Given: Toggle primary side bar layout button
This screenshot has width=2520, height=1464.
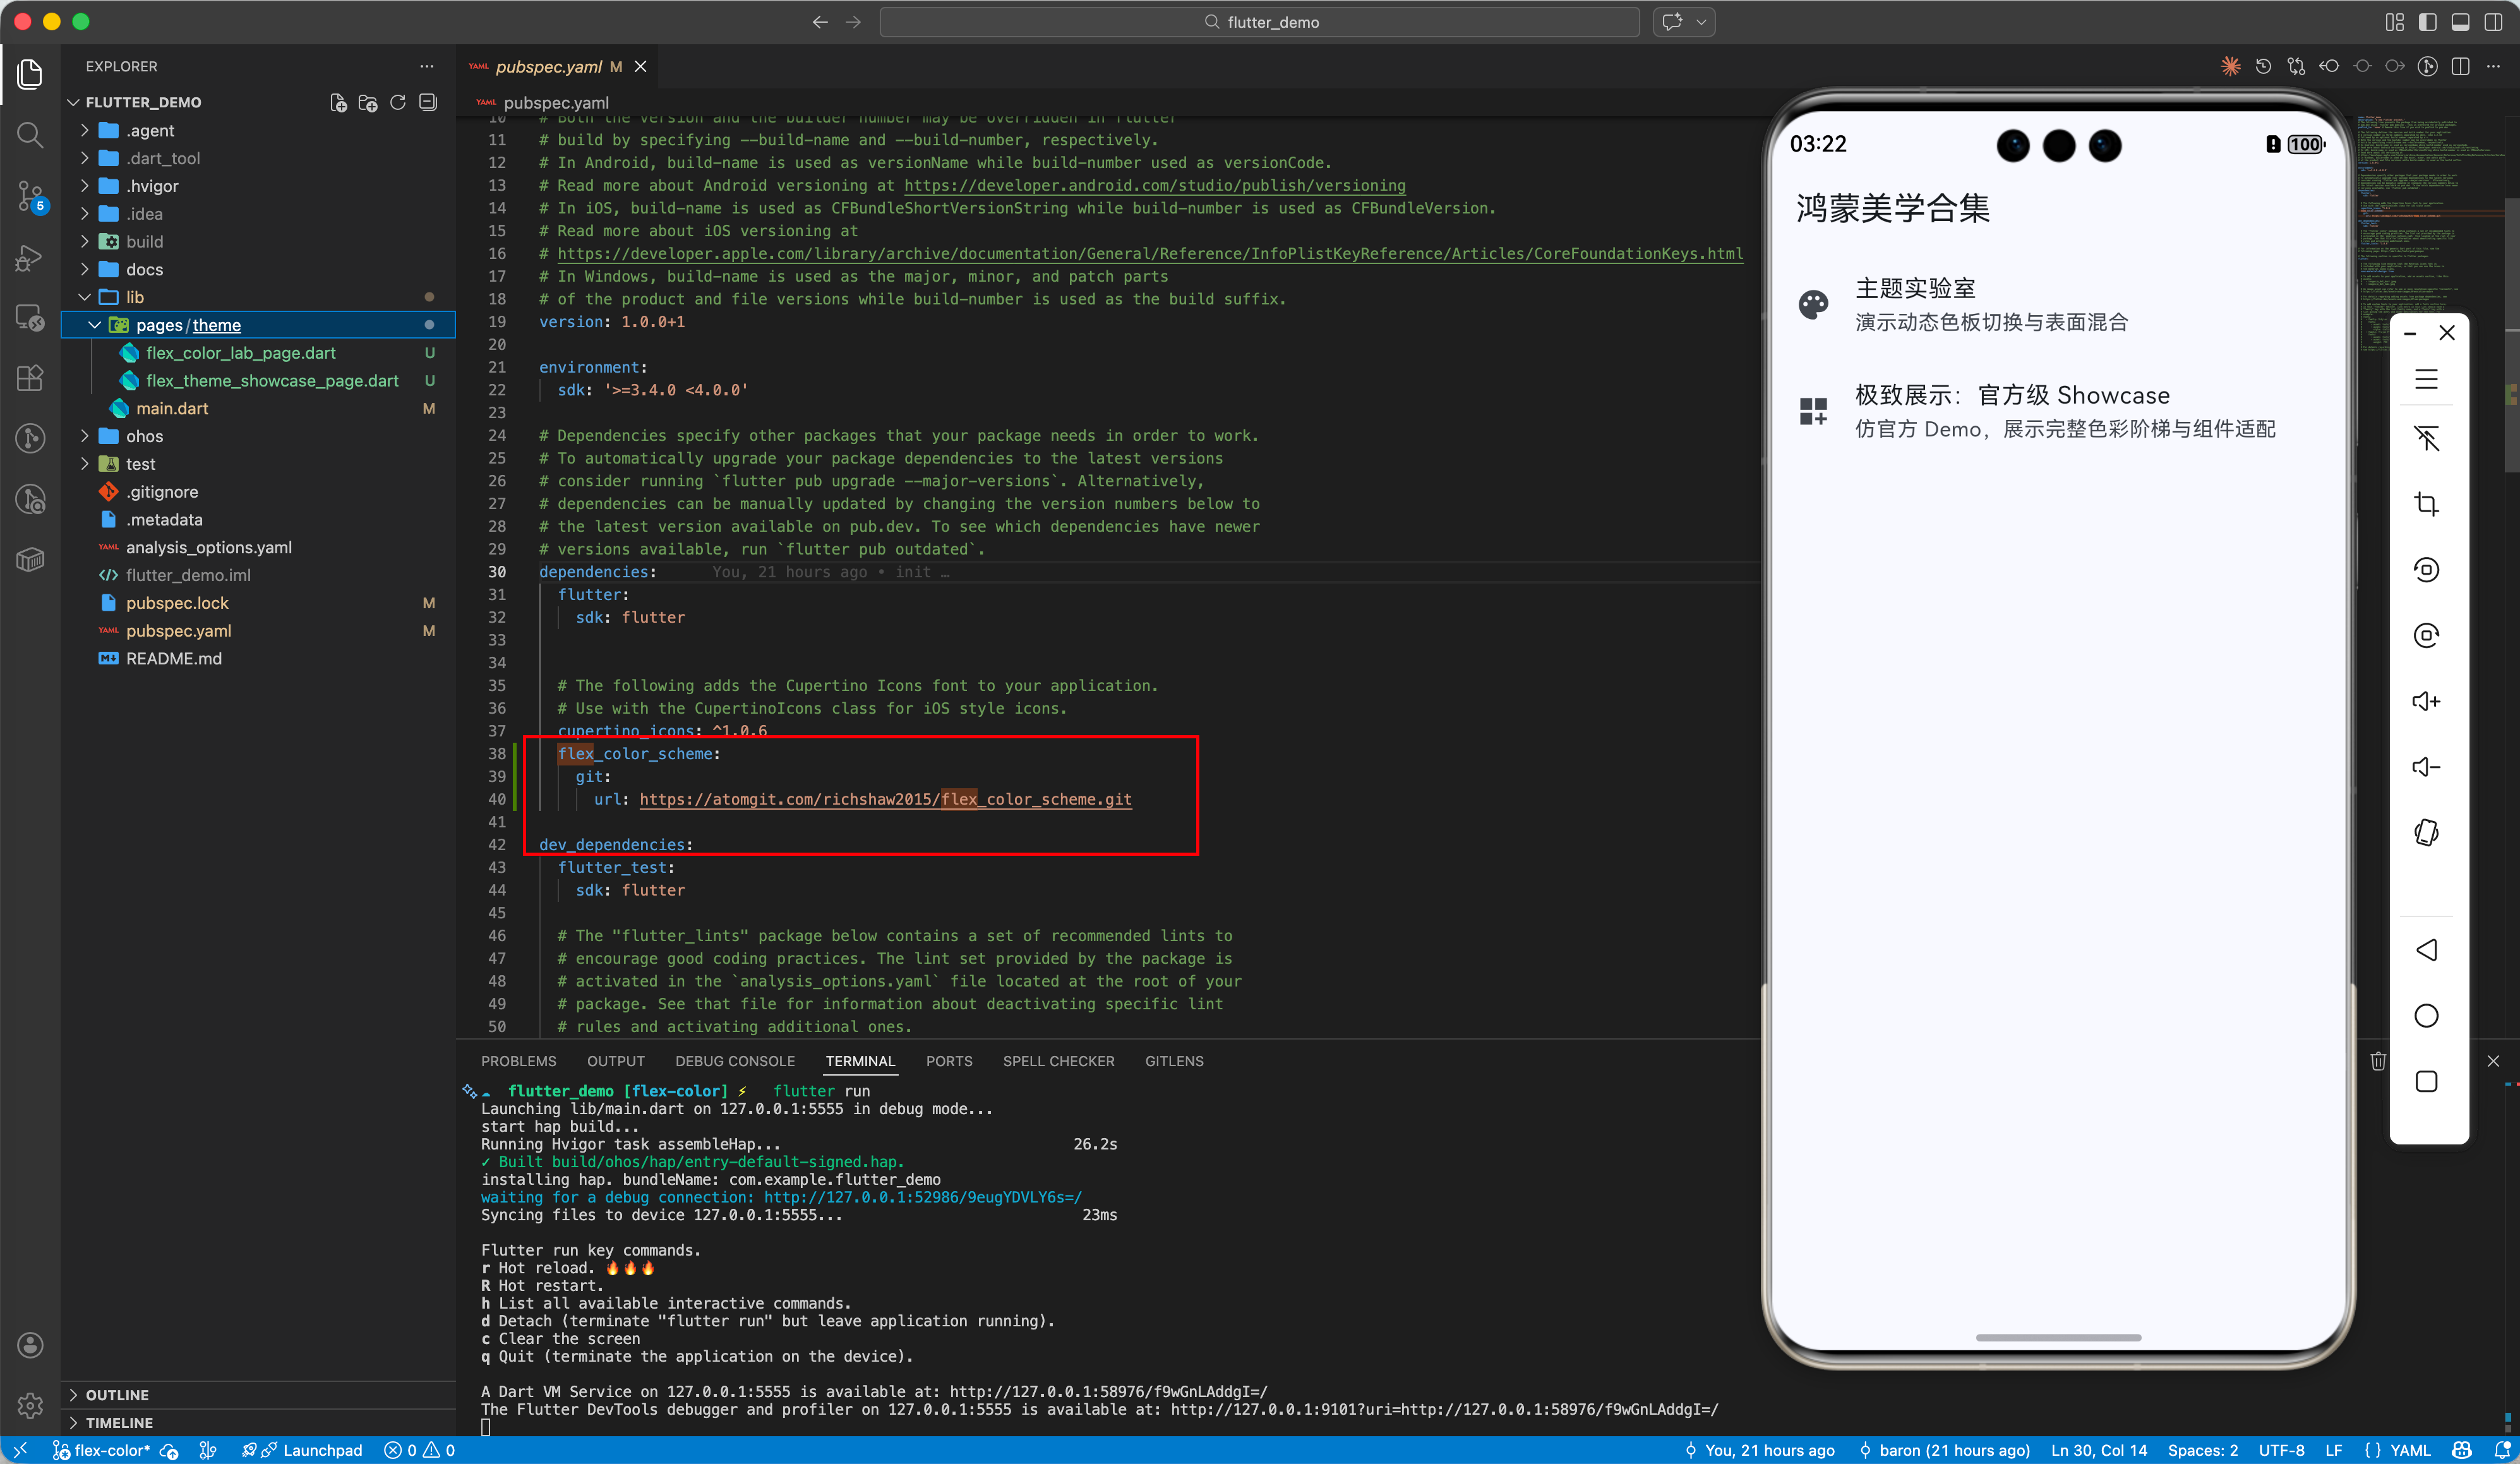Looking at the screenshot, I should (2427, 22).
